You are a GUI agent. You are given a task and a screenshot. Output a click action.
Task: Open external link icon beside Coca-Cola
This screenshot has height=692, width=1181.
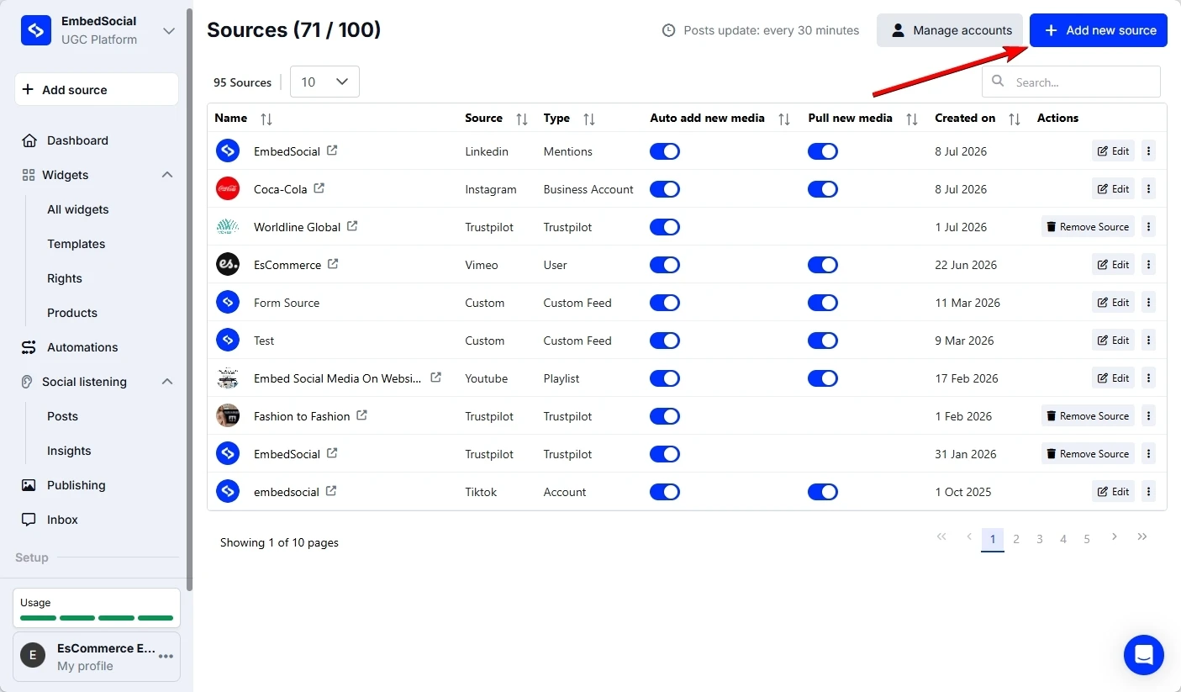[x=319, y=188]
